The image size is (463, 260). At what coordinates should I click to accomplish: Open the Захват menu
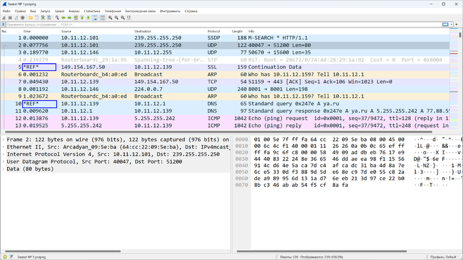60,11
